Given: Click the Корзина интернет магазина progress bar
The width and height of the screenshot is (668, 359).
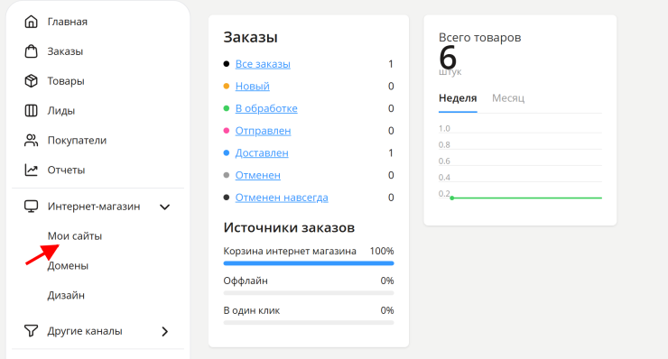Looking at the screenshot, I should [309, 263].
